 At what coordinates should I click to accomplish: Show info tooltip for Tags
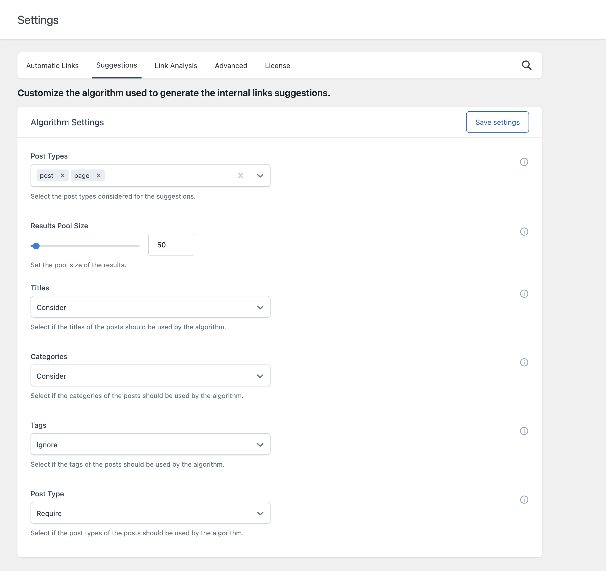tap(524, 431)
